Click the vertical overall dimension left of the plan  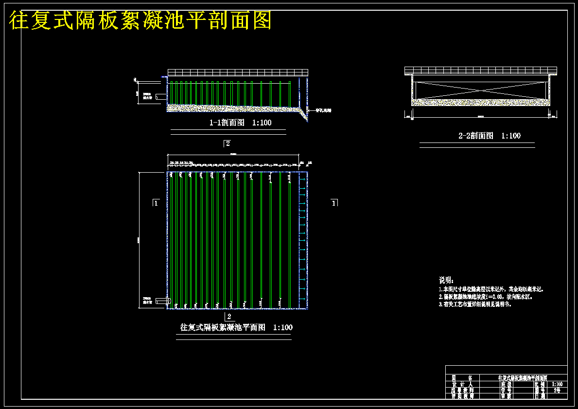[139, 240]
